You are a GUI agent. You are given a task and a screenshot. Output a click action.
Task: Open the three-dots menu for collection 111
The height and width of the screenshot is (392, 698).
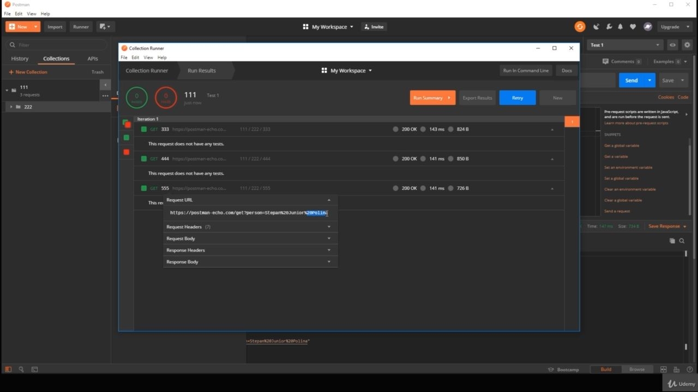(x=105, y=96)
